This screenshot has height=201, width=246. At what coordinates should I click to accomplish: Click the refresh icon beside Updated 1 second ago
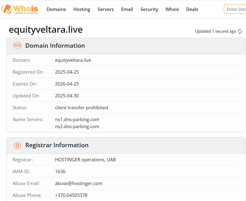(x=240, y=31)
